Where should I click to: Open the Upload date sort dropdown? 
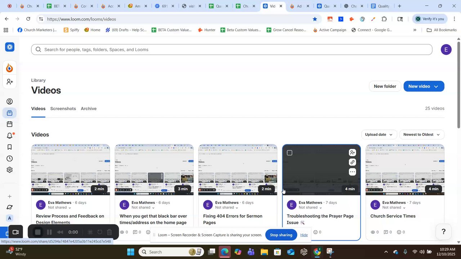379,135
